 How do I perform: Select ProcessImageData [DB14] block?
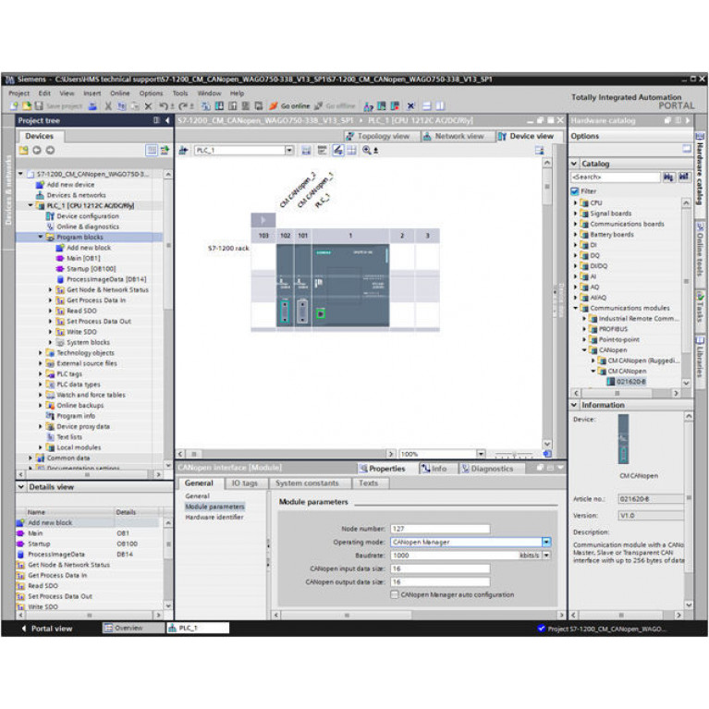[106, 279]
